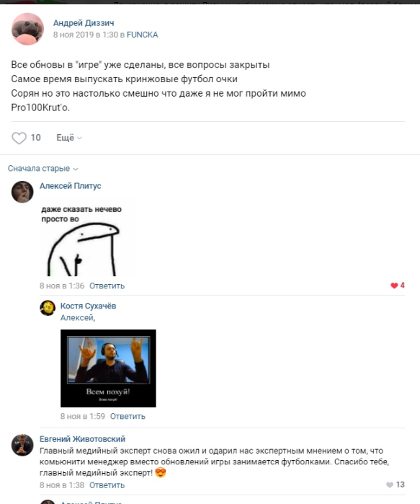Open Костя Сухачёв's small avatar
The image size is (420, 504).
tap(48, 308)
